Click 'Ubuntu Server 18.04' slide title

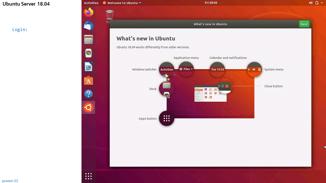pos(26,4)
